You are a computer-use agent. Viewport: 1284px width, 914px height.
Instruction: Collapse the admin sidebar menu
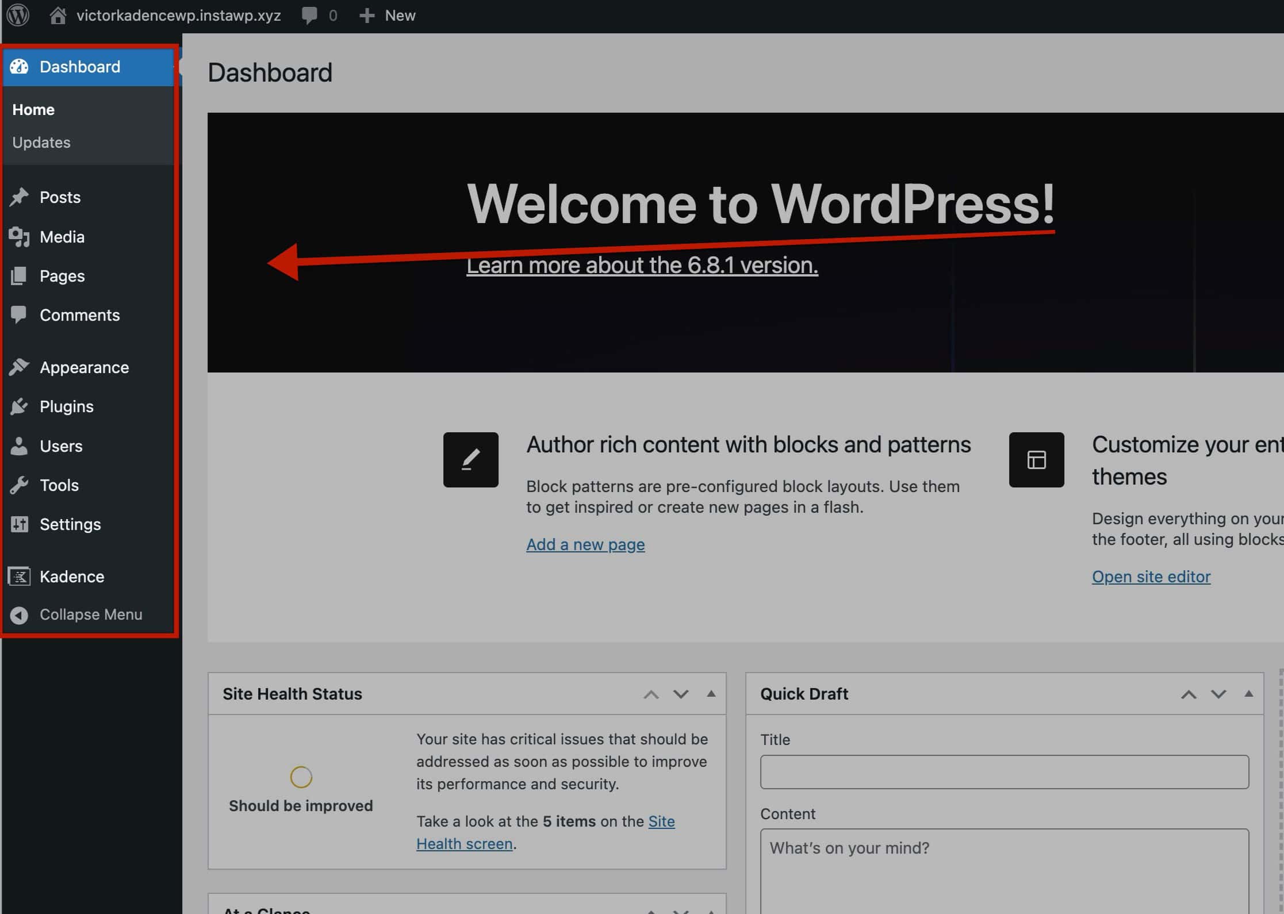(x=90, y=615)
